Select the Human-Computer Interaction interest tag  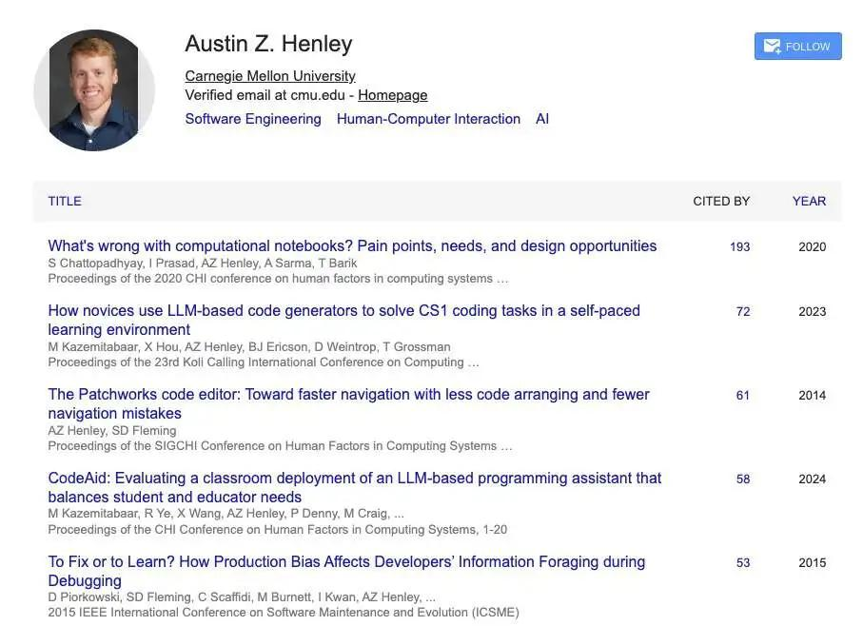pyautogui.click(x=428, y=119)
